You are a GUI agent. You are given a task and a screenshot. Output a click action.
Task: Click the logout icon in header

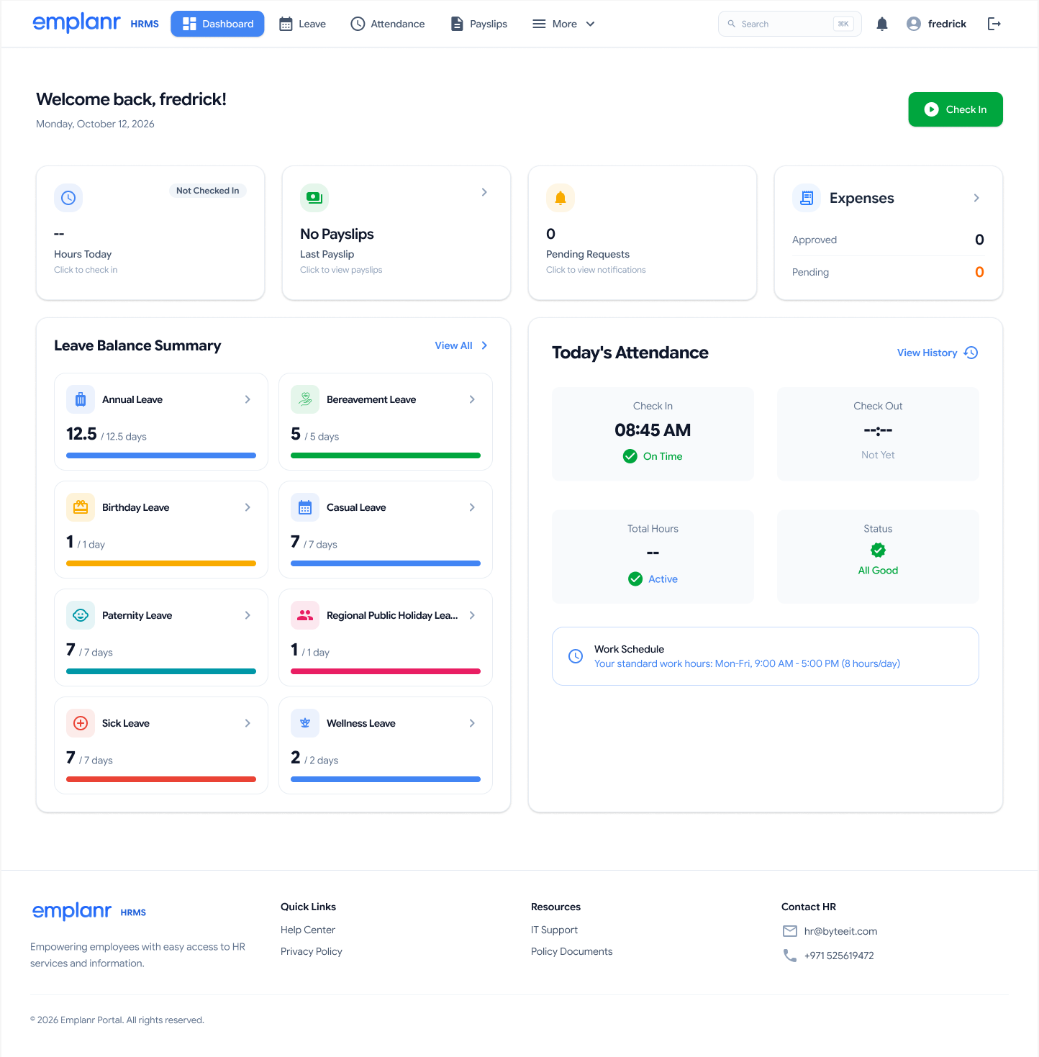994,24
